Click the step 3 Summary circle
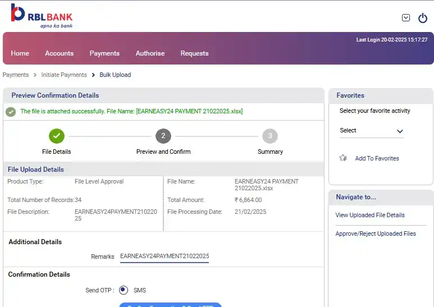This screenshot has width=434, height=307. tap(270, 136)
